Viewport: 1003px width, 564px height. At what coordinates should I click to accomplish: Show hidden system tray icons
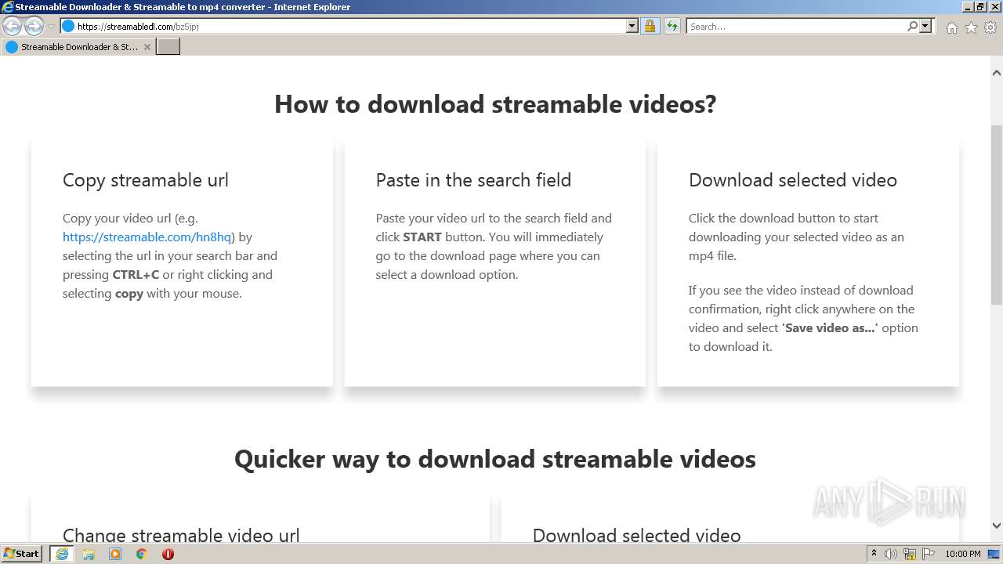click(874, 554)
